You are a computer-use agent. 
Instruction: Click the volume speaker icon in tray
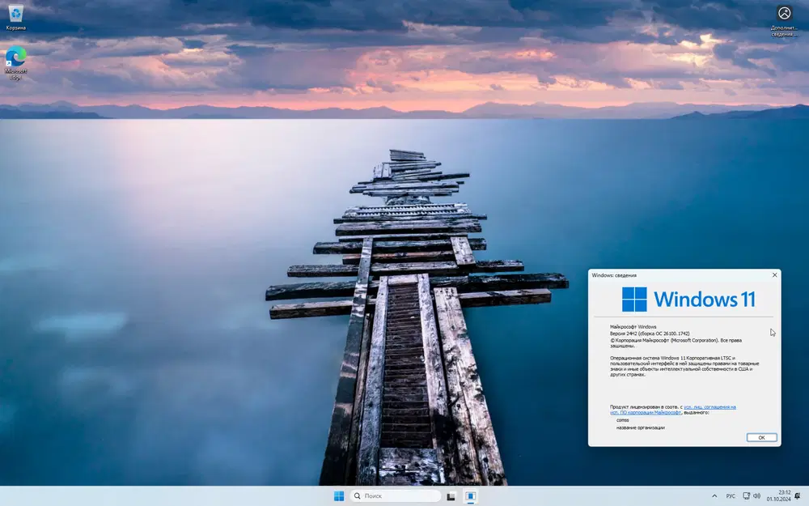coord(757,495)
